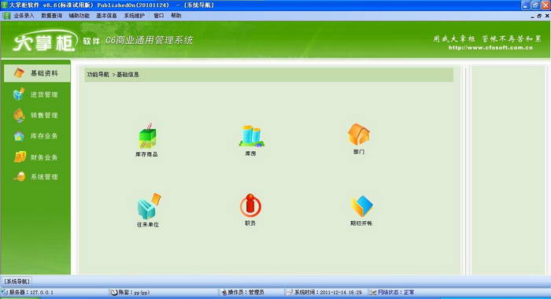Select 财务业务 in the sidebar
This screenshot has width=551, height=299.
(35, 157)
